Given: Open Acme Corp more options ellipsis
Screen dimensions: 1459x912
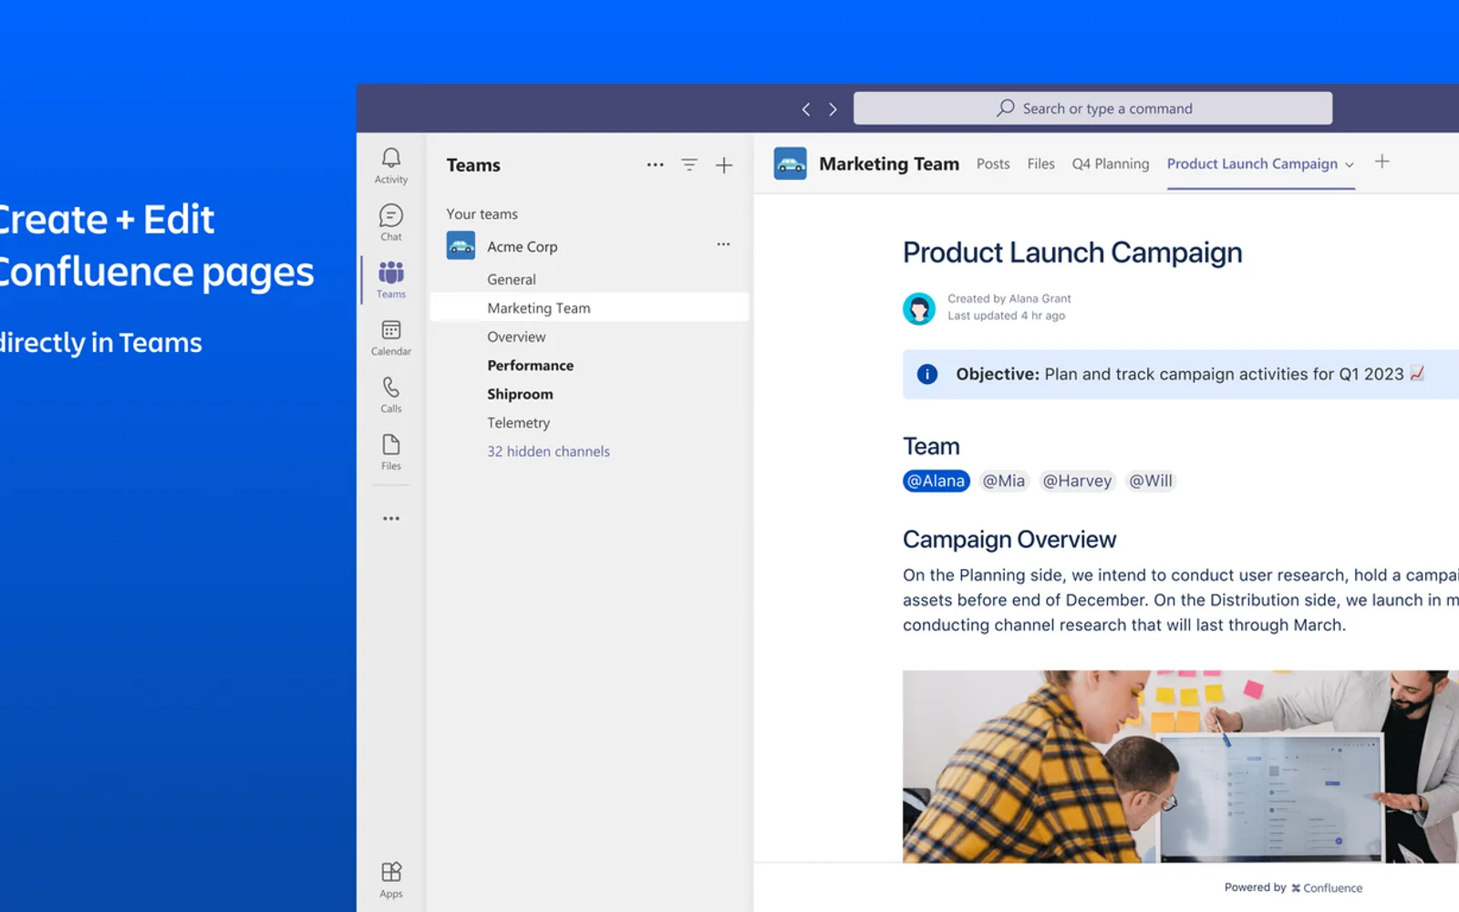Looking at the screenshot, I should [x=723, y=244].
